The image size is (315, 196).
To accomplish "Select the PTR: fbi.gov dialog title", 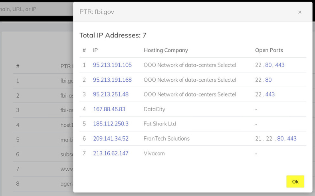I will tap(97, 12).
